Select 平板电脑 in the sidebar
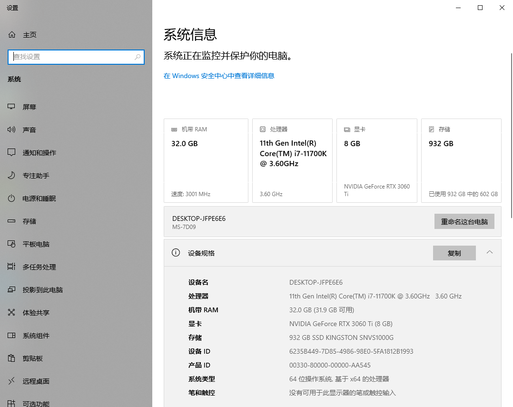 tap(36, 244)
